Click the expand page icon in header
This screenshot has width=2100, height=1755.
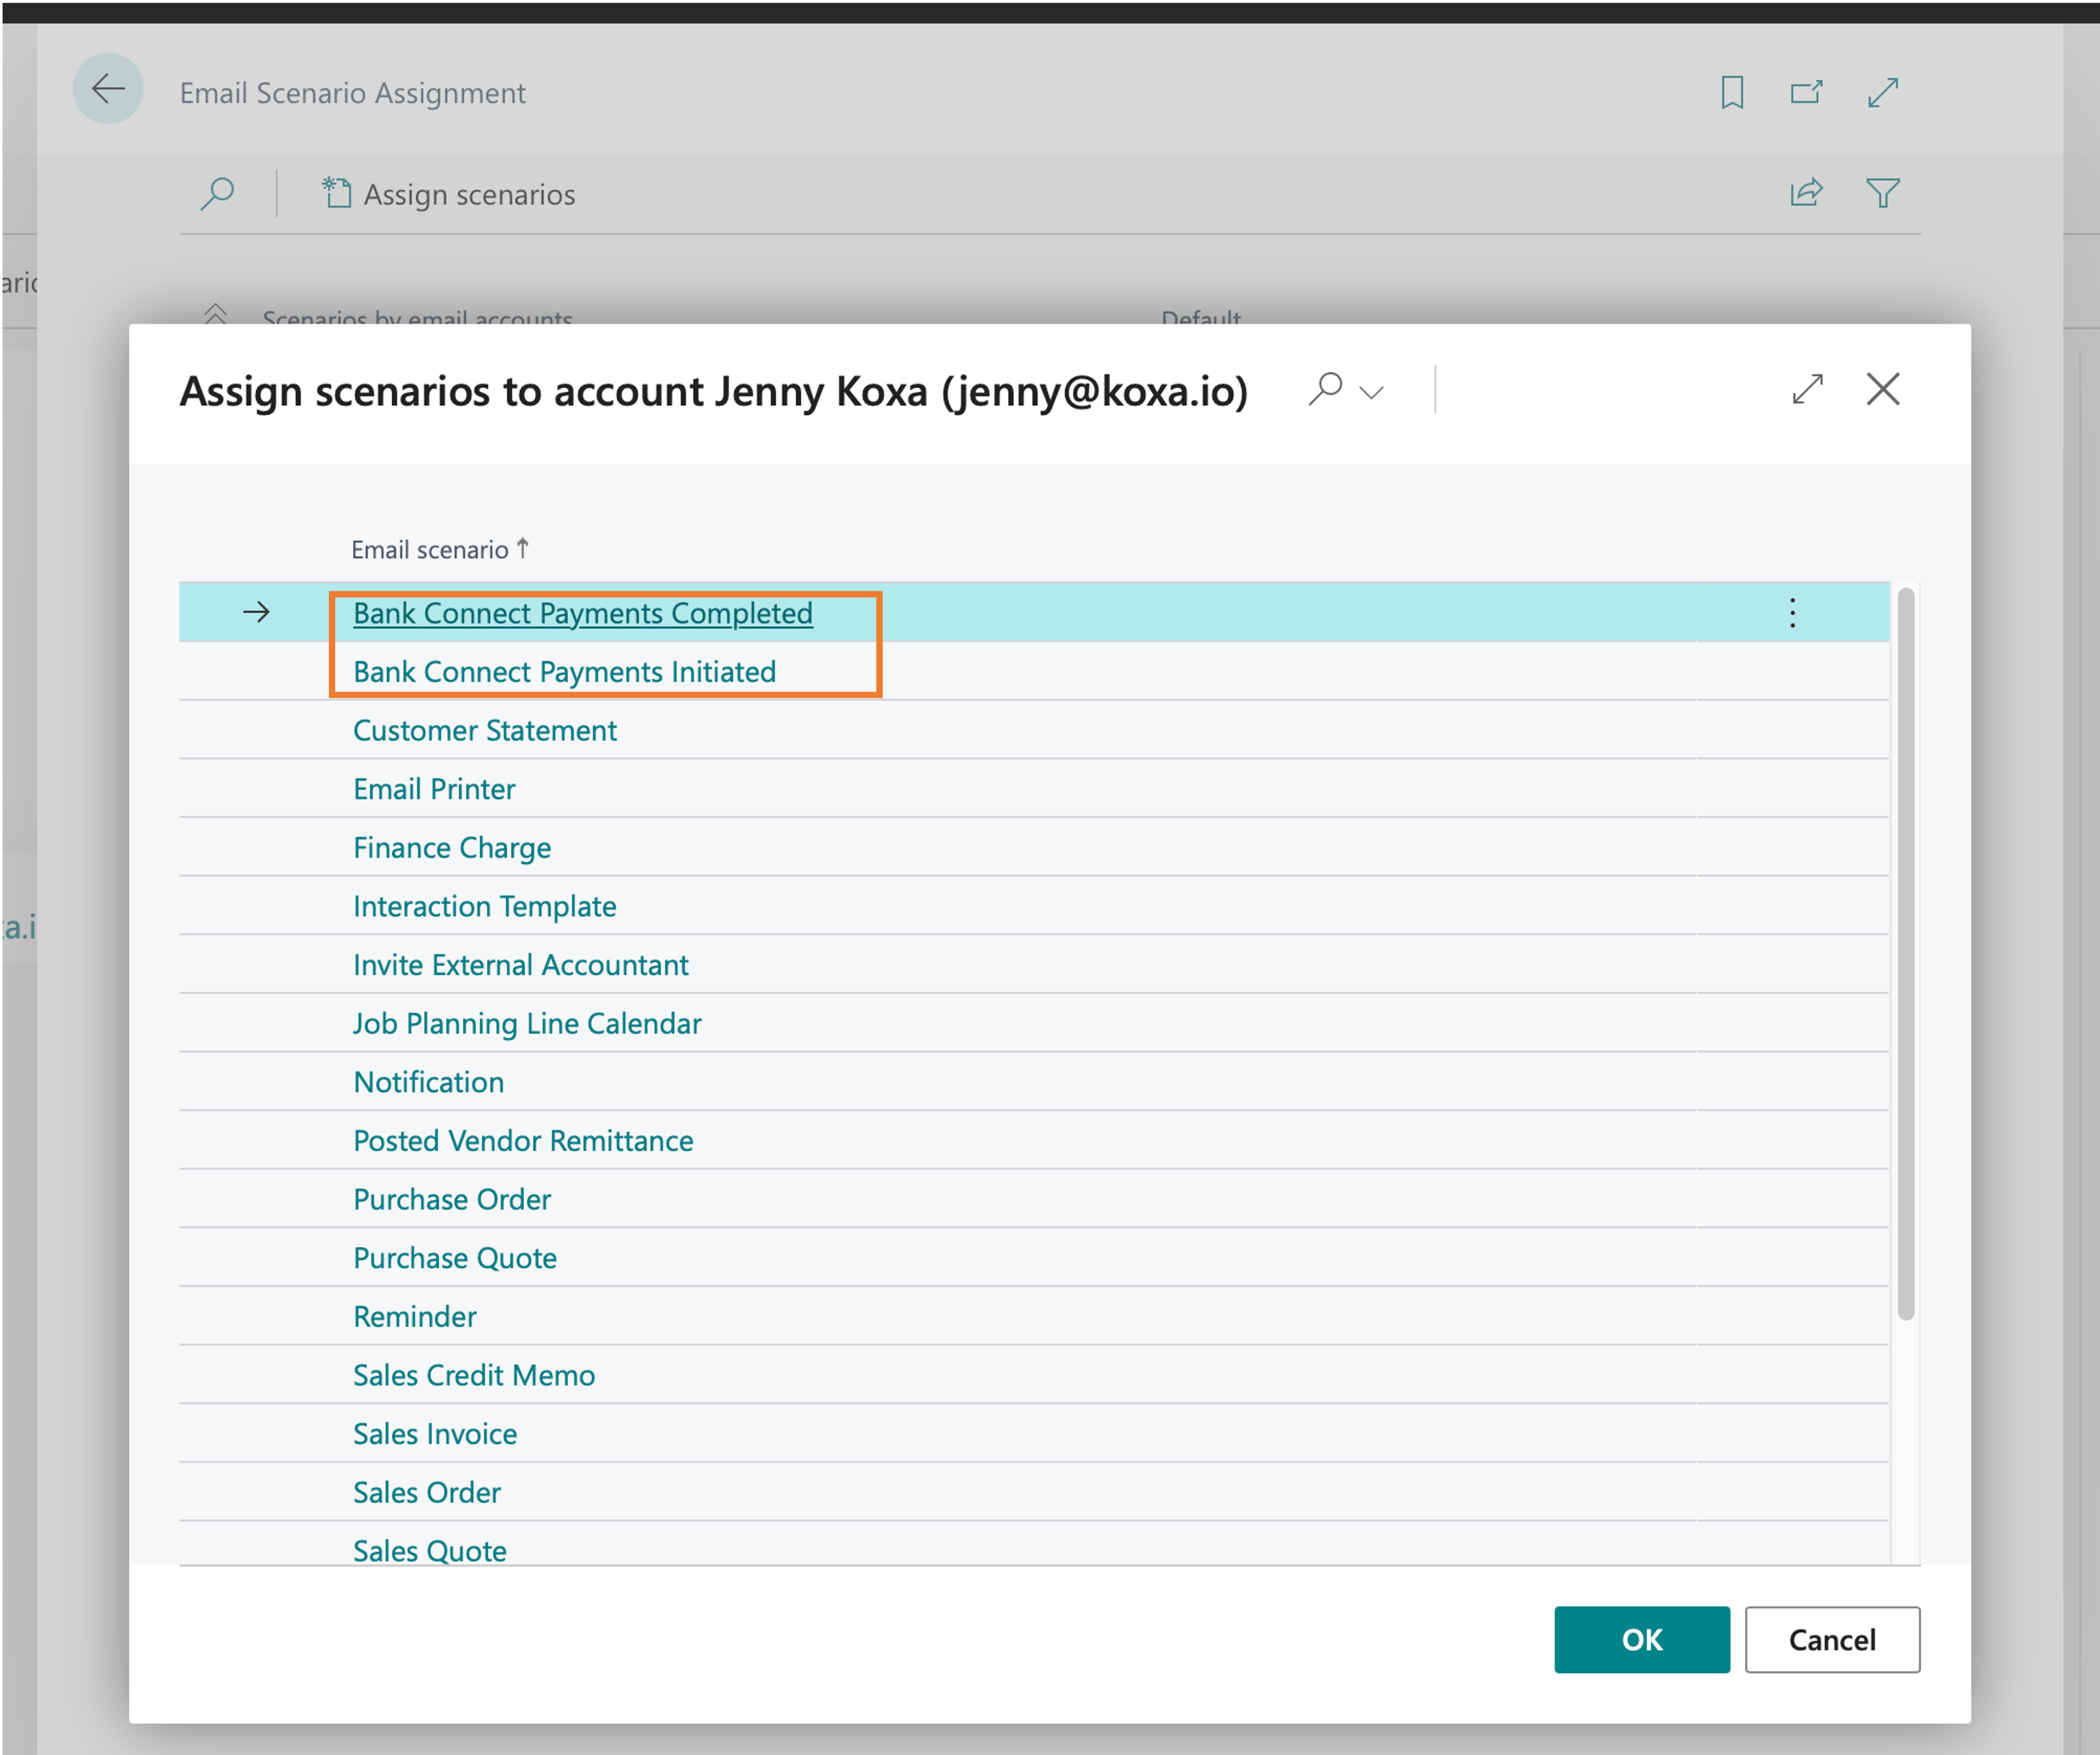[x=1883, y=93]
